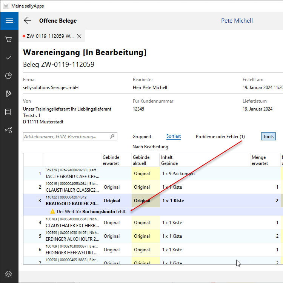This screenshot has width=283, height=283.
Task: Click the Nach Bearbeitung sort option
Action: [x=150, y=147]
